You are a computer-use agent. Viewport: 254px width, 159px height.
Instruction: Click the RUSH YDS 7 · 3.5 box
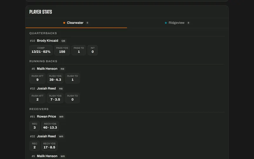click(55, 98)
